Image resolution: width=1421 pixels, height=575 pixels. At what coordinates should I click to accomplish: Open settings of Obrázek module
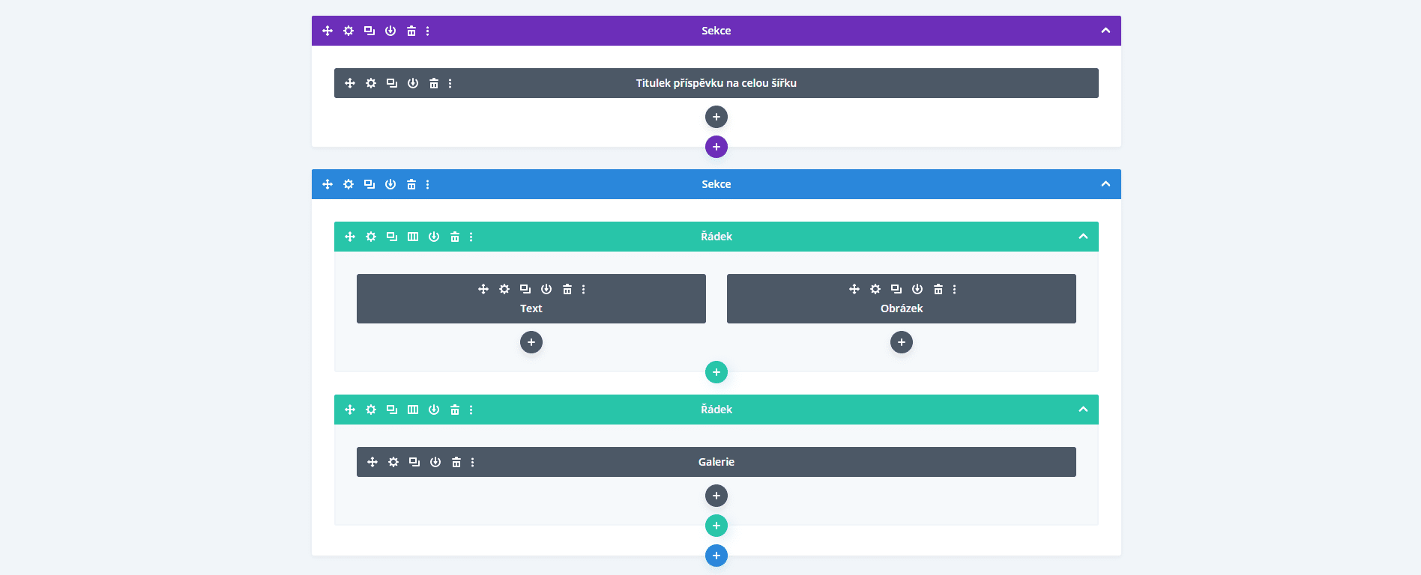click(875, 289)
